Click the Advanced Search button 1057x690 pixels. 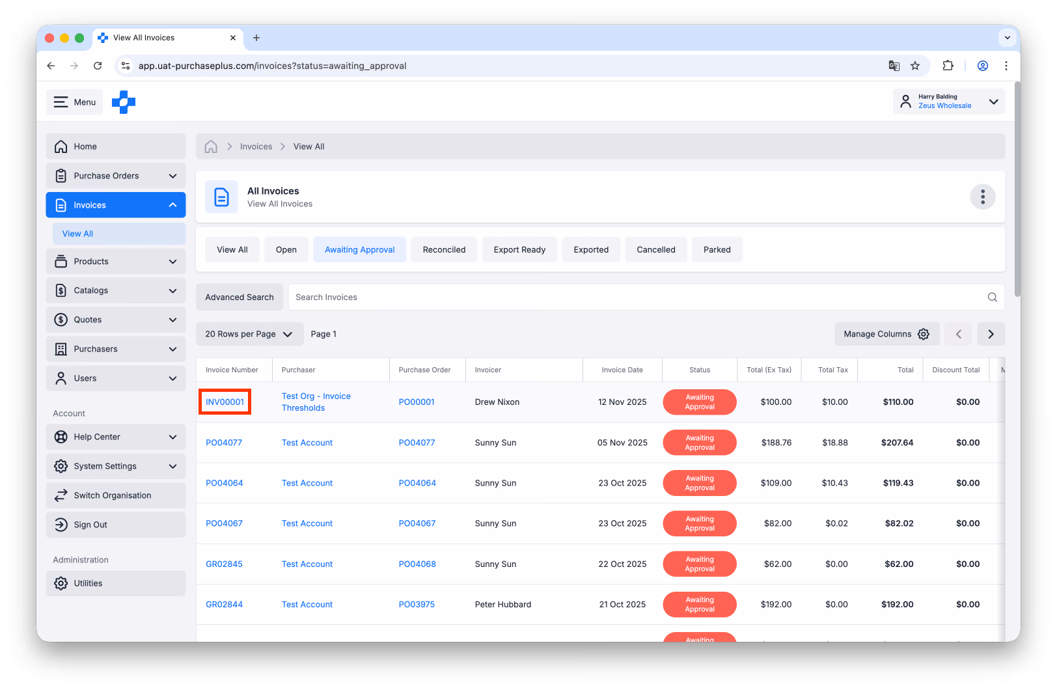[240, 297]
